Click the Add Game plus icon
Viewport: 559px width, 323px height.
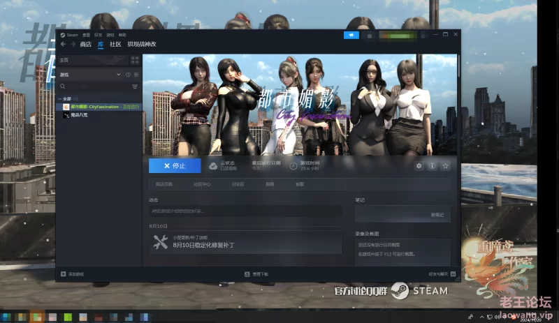click(64, 274)
